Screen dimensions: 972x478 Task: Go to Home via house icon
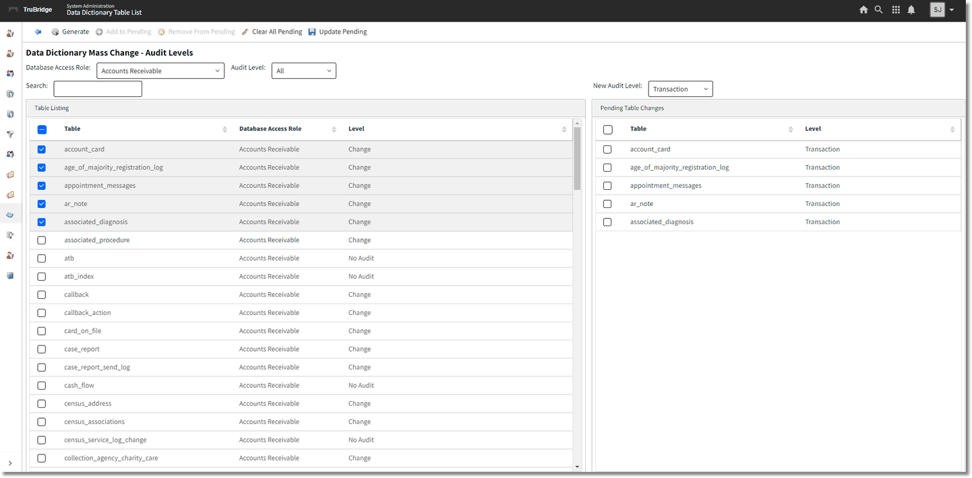pyautogui.click(x=863, y=10)
